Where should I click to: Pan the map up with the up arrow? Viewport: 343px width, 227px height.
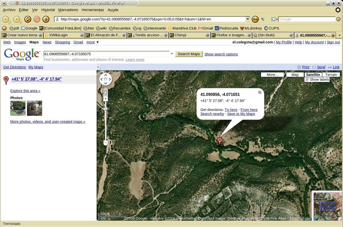(106, 75)
